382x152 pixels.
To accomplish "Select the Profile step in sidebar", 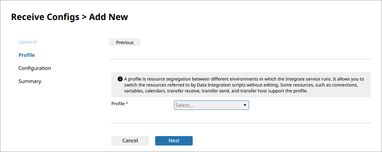I will [x=27, y=55].
